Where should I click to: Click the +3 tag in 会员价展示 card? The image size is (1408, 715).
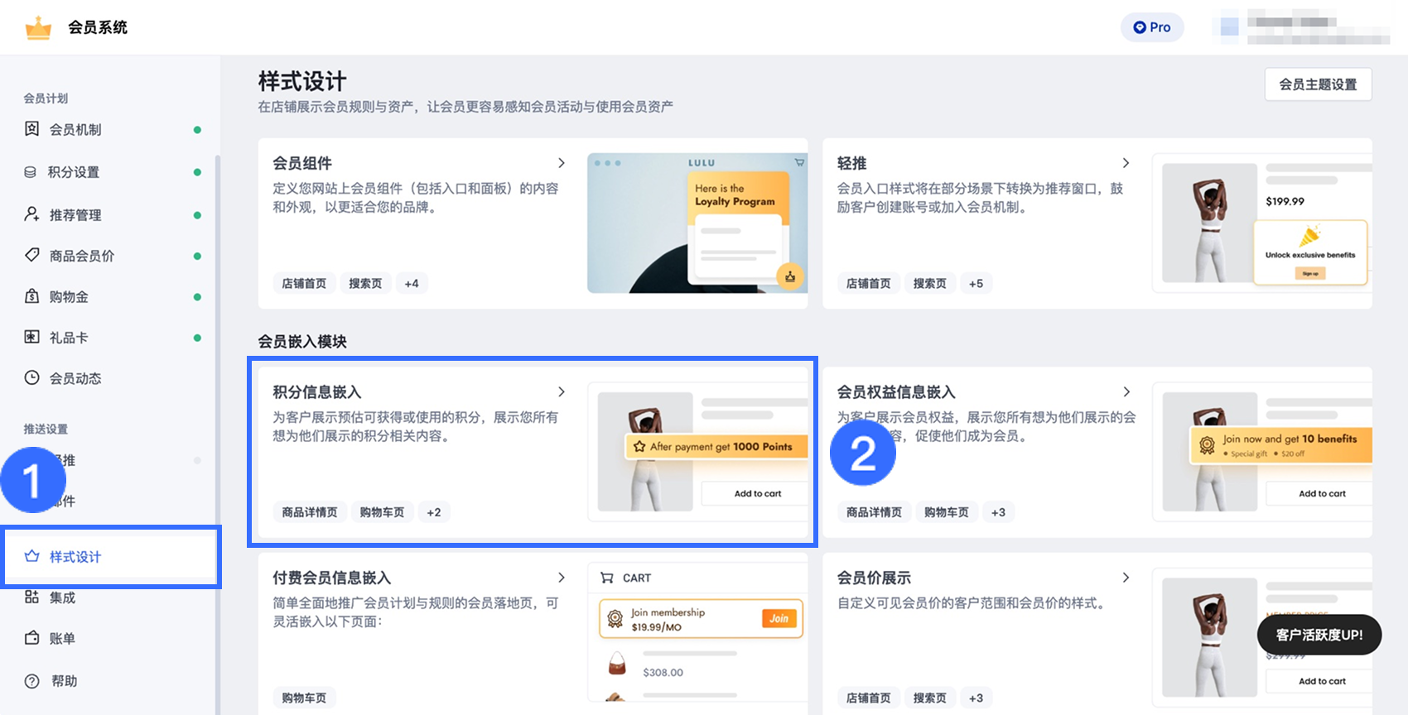976,698
